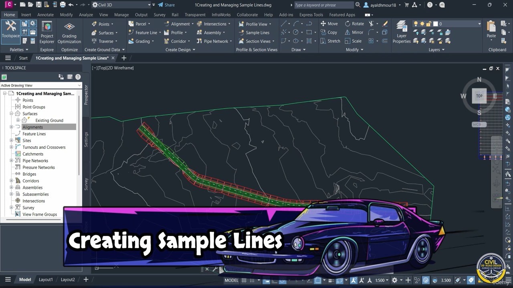The image size is (513, 288).
Task: Select the Mirror tool
Action: point(354,32)
